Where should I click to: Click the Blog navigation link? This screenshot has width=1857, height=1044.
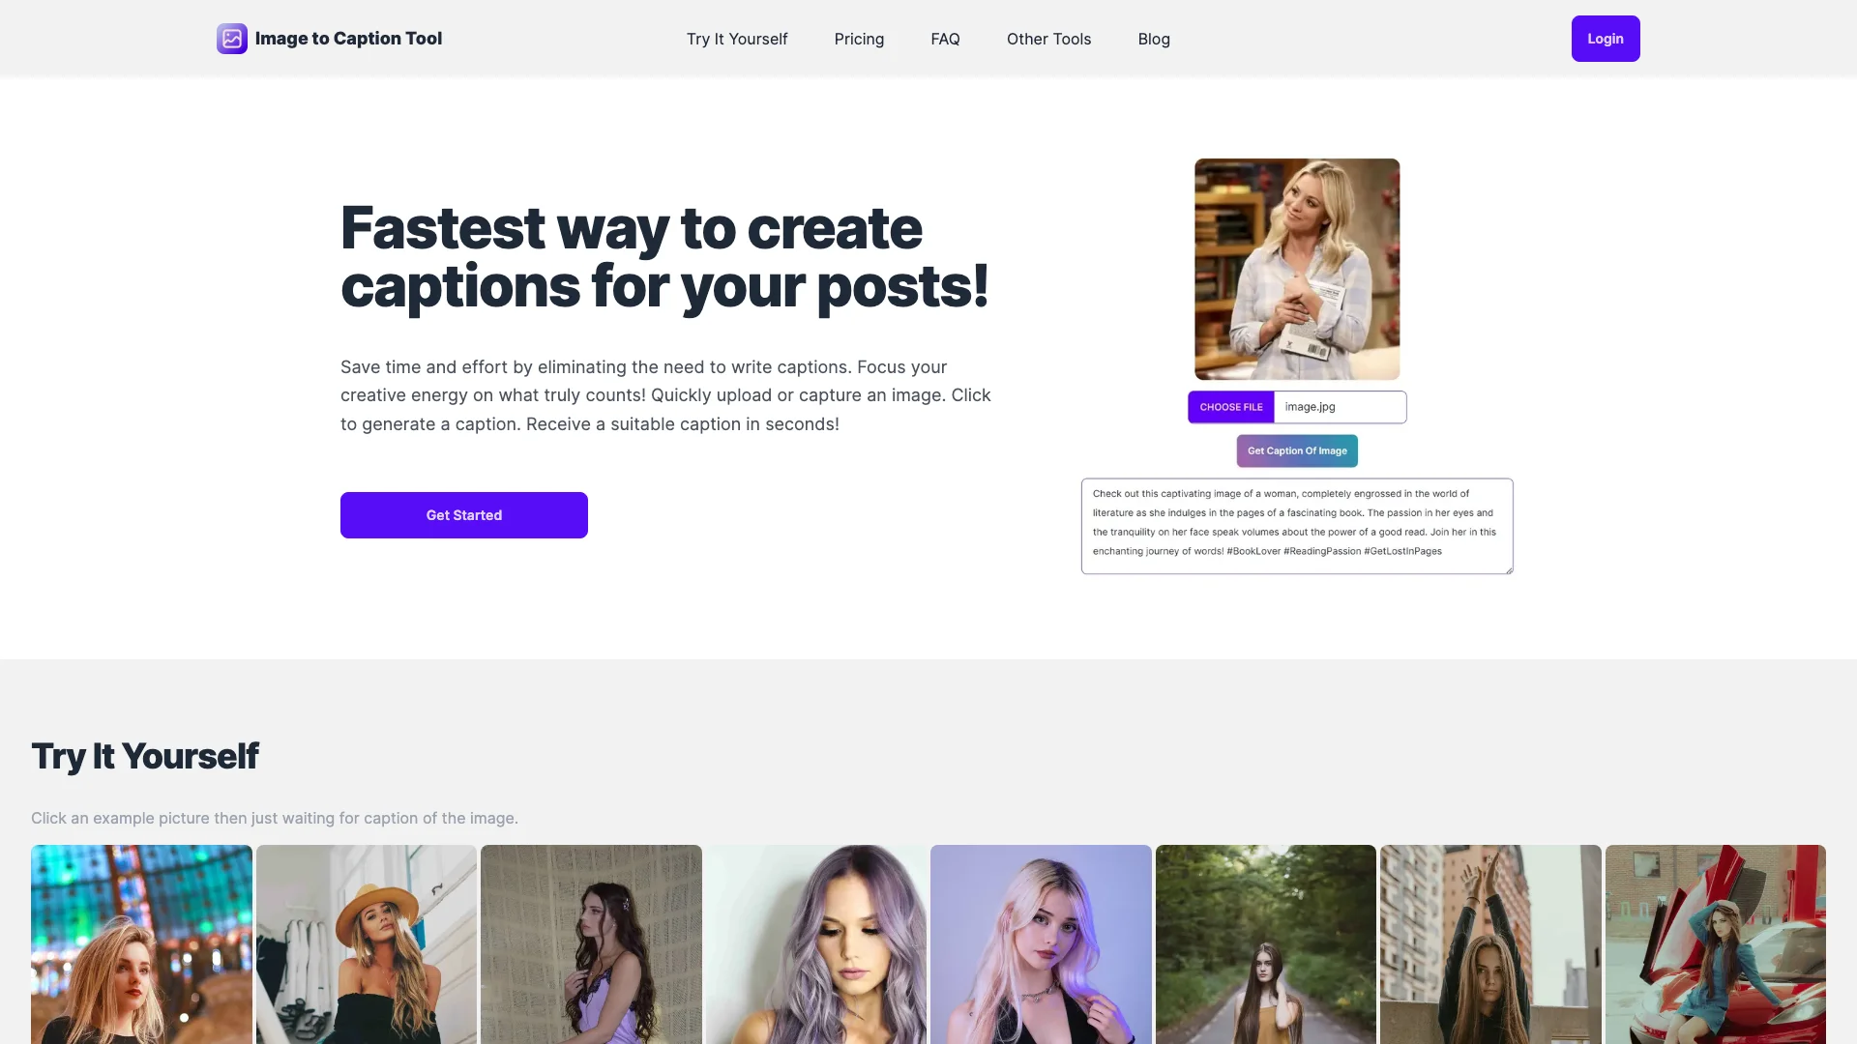1154,39
